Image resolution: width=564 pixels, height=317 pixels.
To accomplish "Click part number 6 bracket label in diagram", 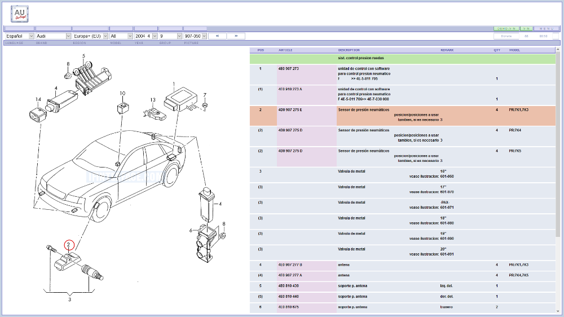I will (x=191, y=230).
